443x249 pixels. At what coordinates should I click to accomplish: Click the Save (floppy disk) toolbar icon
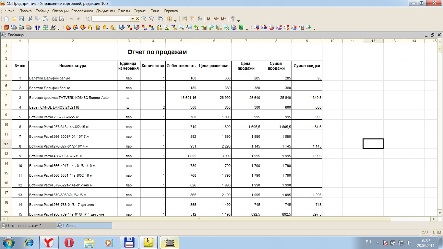tap(21, 19)
